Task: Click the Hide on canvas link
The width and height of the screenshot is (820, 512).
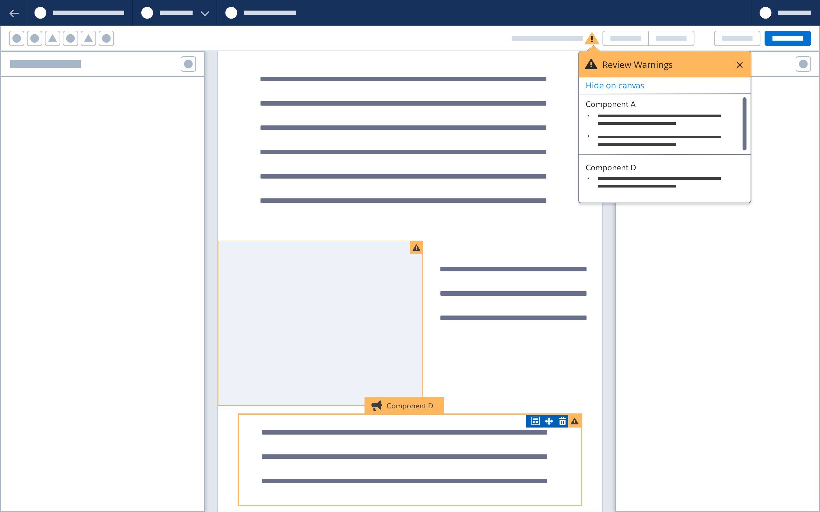Action: 614,85
